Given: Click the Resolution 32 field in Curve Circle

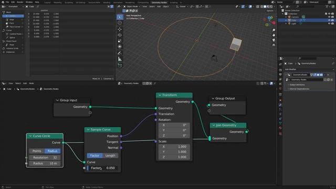Looking at the screenshot, I should 45,157.
